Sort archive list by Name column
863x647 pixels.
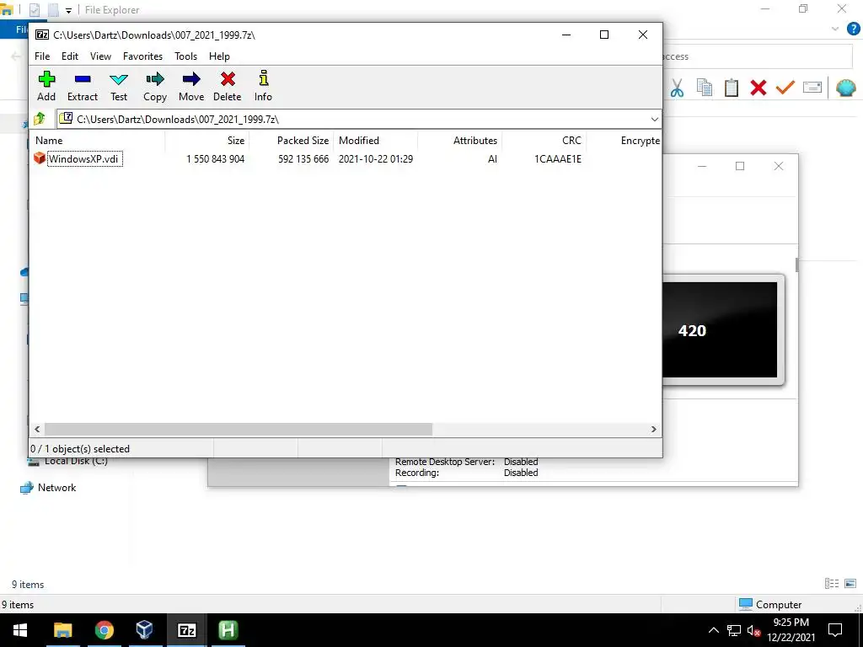(x=98, y=141)
